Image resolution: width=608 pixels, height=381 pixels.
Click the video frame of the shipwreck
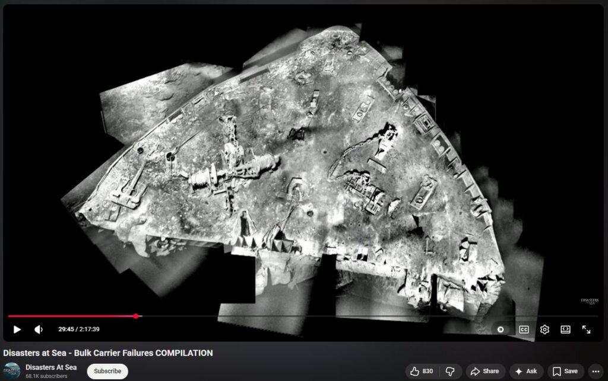point(297,166)
